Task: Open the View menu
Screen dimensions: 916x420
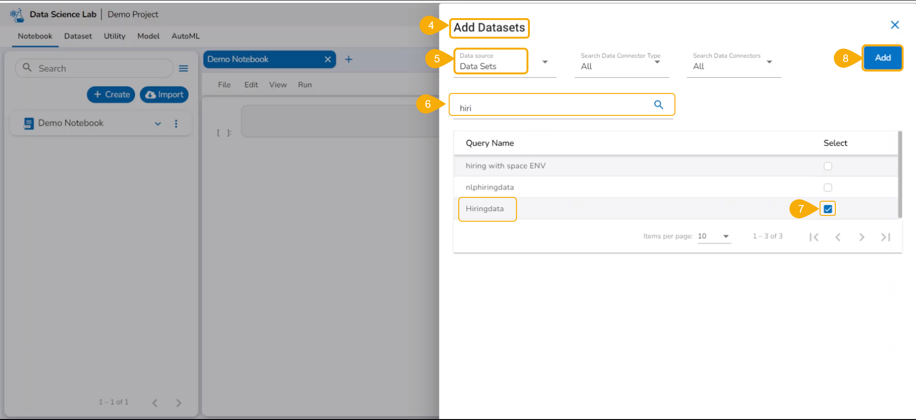Action: (278, 85)
